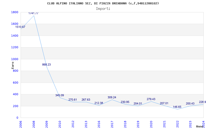Image resolution: width=206 pixels, height=129 pixels.
Task: Click the data label 230.95
Action: click(x=125, y=102)
